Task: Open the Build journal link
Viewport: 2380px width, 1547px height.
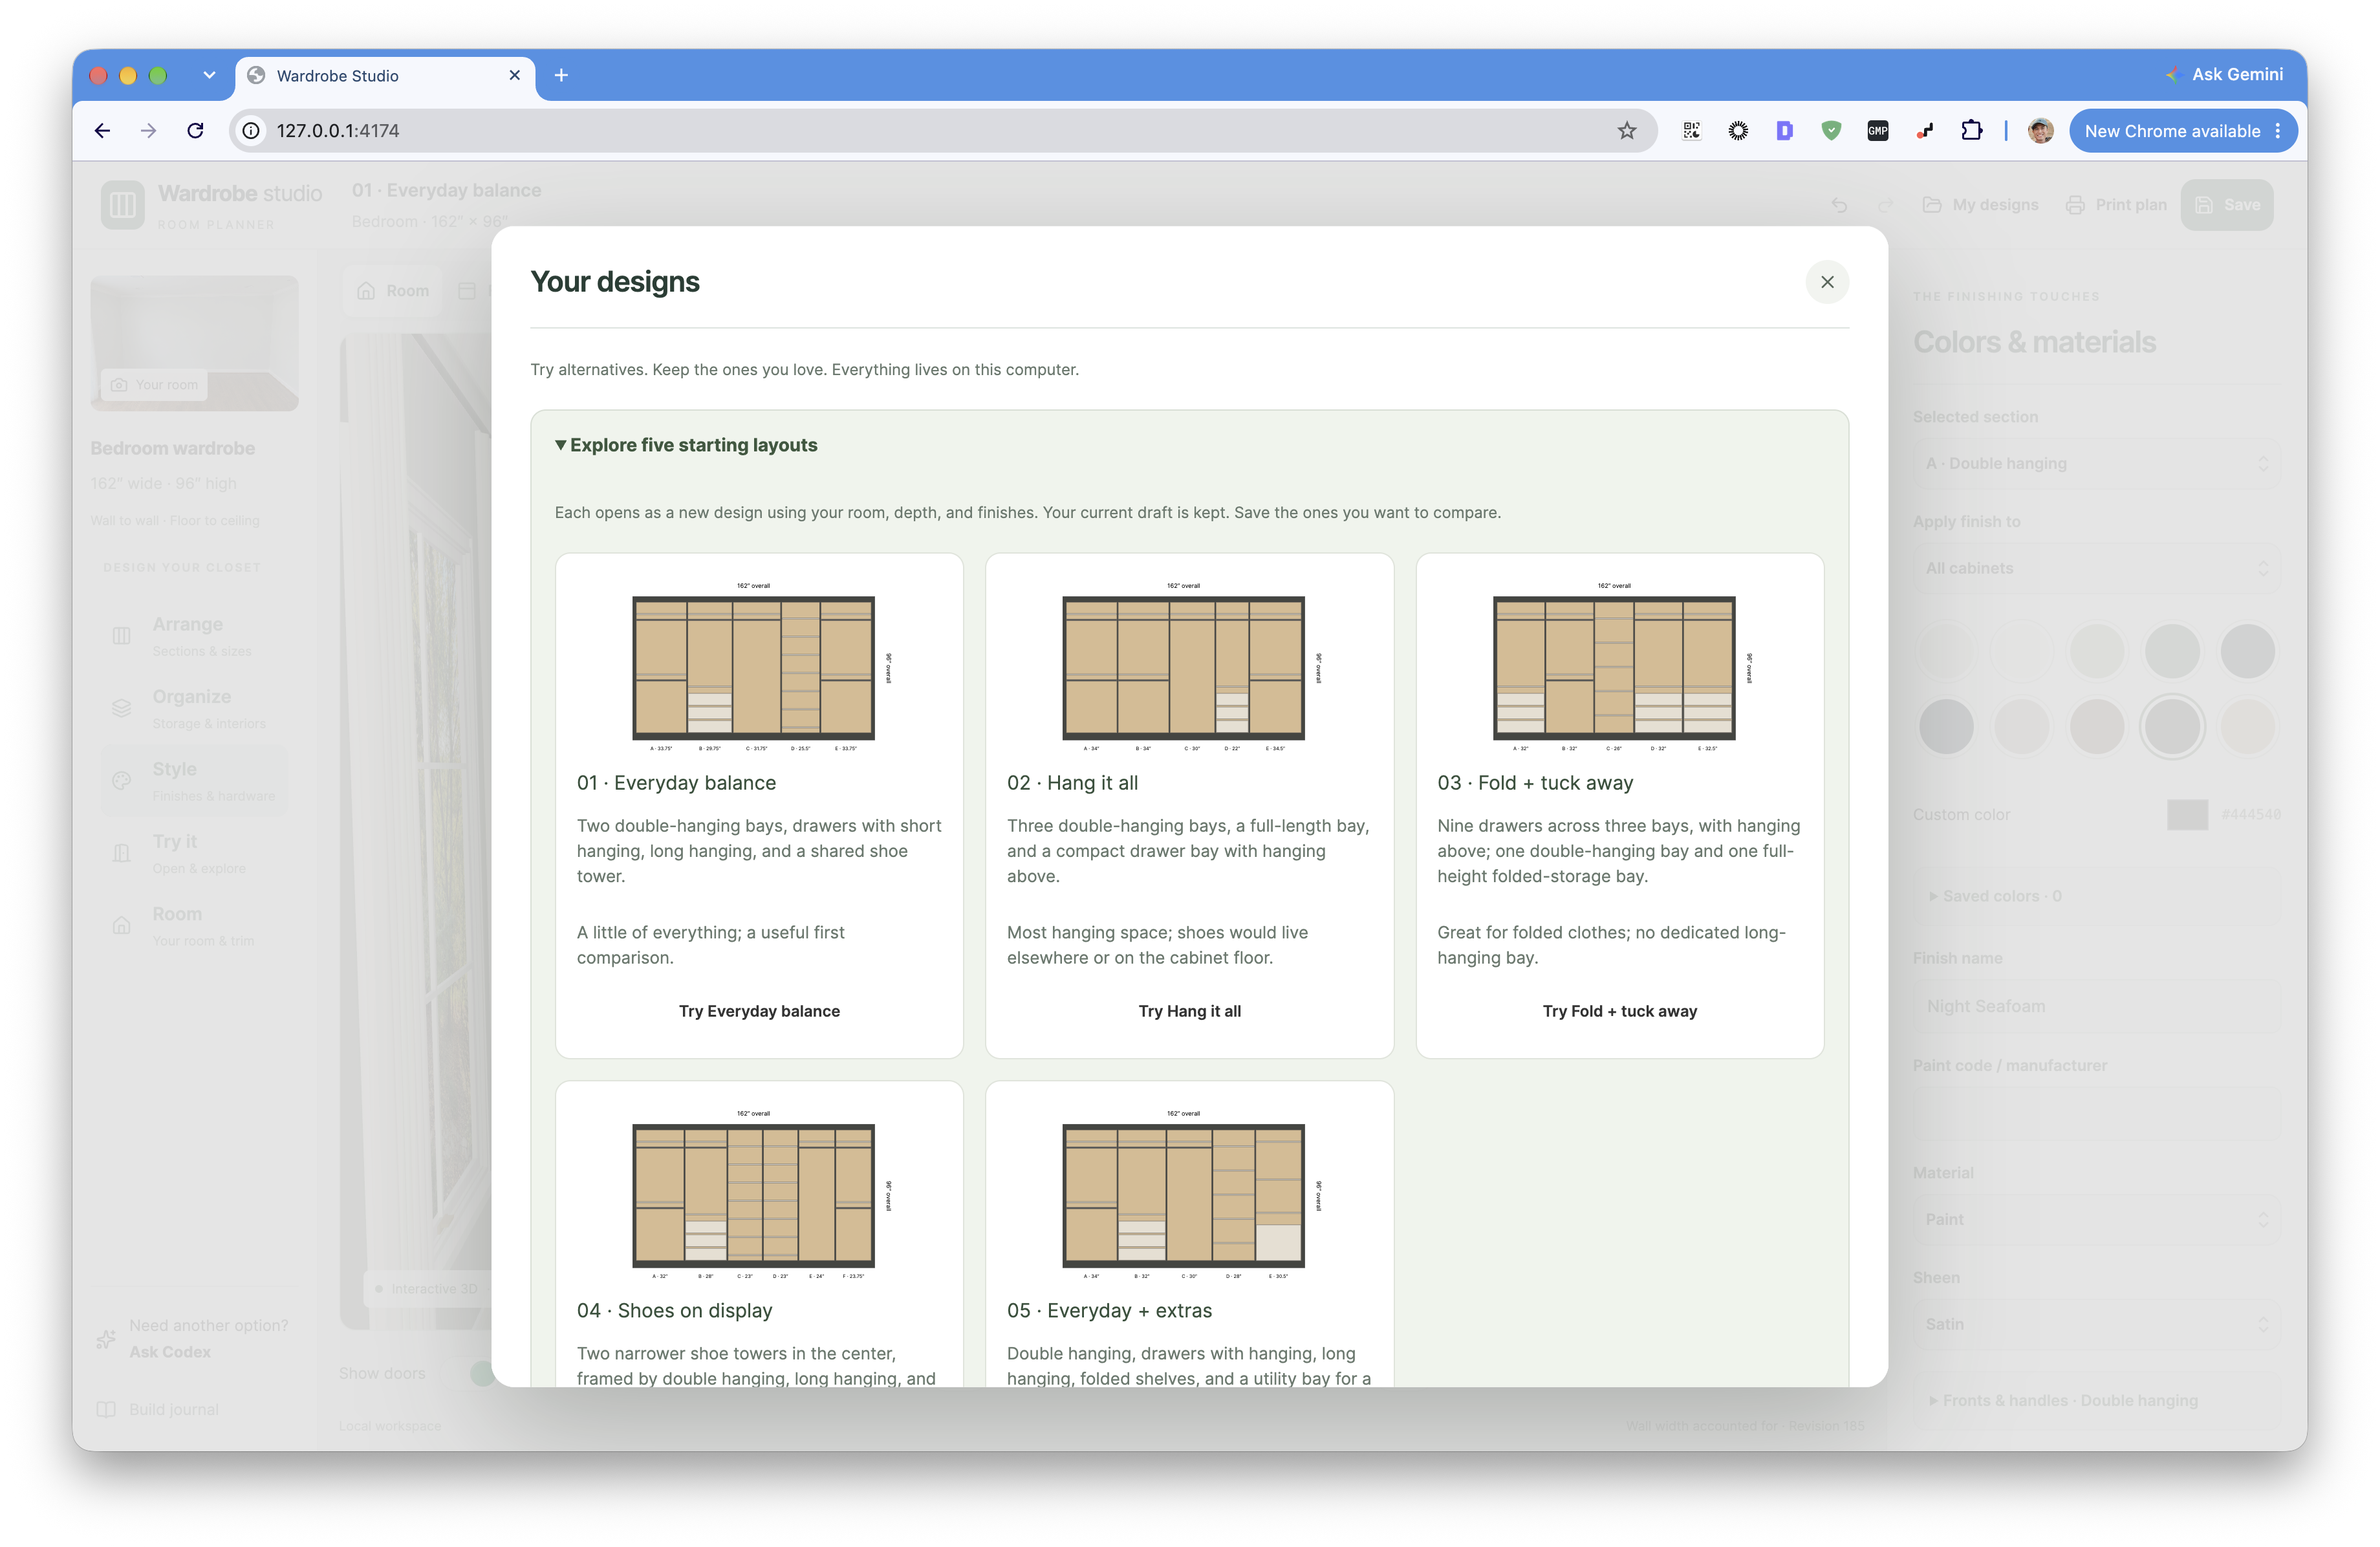Action: point(159,1409)
